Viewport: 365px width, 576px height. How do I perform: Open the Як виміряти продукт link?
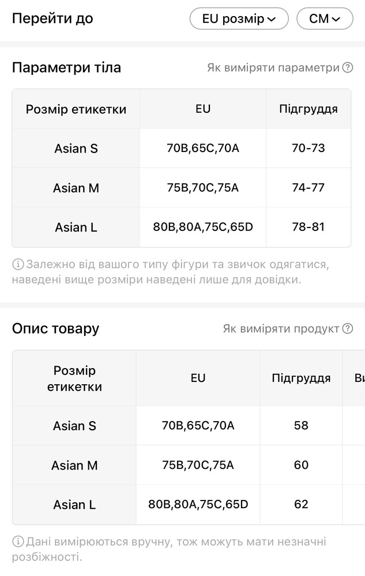[281, 329]
